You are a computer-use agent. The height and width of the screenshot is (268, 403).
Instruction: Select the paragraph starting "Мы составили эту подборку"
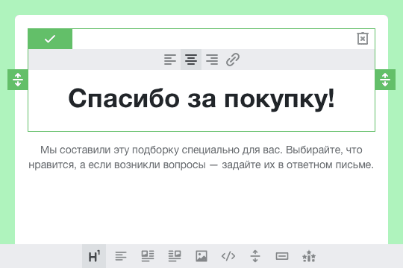pyautogui.click(x=201, y=157)
